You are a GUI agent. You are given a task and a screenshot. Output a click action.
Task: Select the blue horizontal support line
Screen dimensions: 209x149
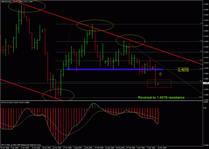[x=115, y=69]
